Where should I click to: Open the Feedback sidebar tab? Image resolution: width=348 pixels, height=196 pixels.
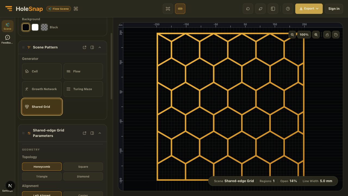click(8, 39)
